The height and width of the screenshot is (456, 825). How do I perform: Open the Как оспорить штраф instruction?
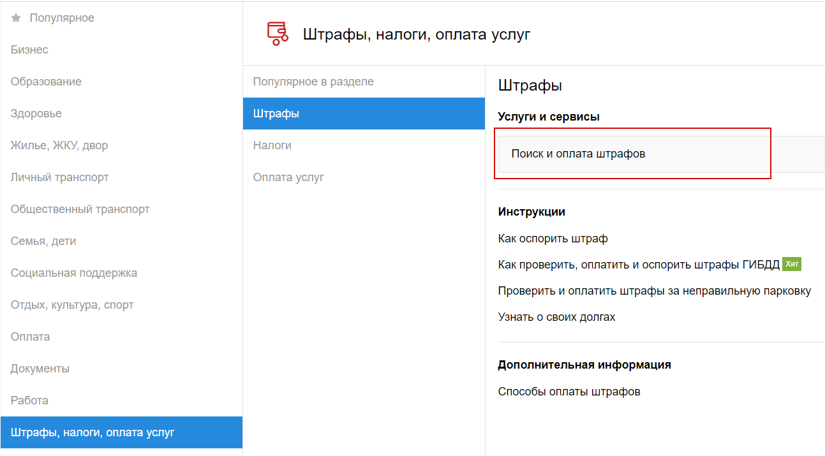click(x=553, y=239)
